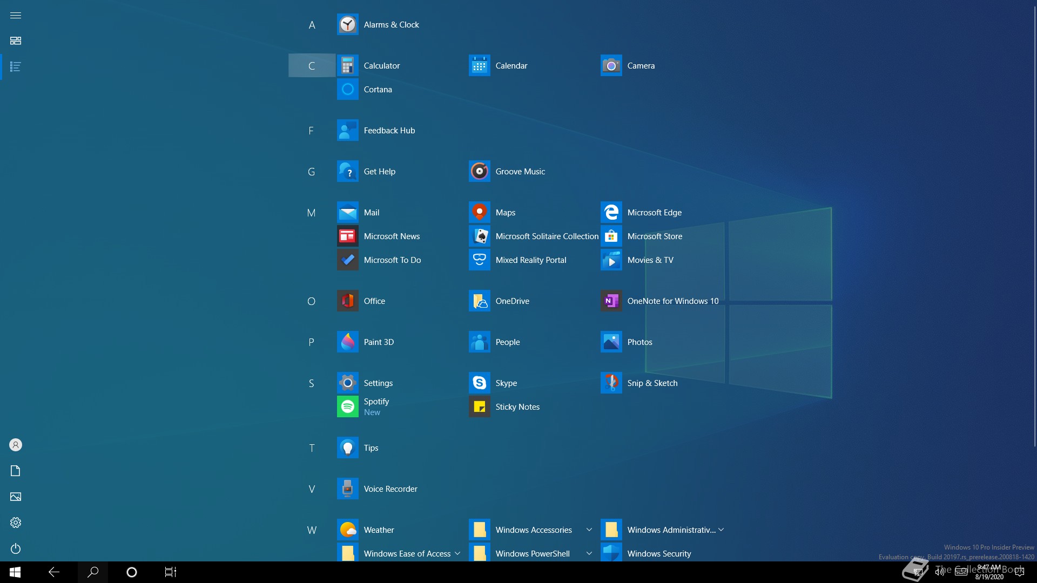
Task: Switch to Pinned tiles view
Action: tap(16, 41)
